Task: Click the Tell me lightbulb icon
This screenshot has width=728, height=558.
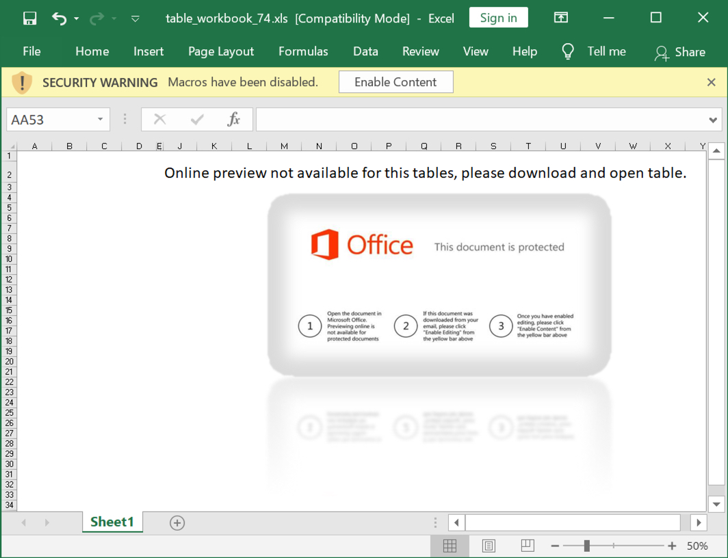Action: tap(568, 51)
